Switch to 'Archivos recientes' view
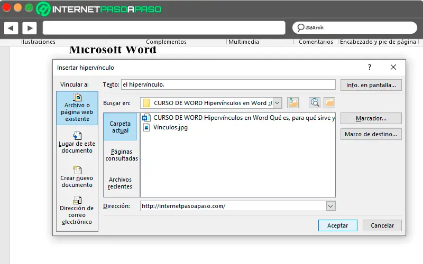The height and width of the screenshot is (264, 423). coord(120,183)
